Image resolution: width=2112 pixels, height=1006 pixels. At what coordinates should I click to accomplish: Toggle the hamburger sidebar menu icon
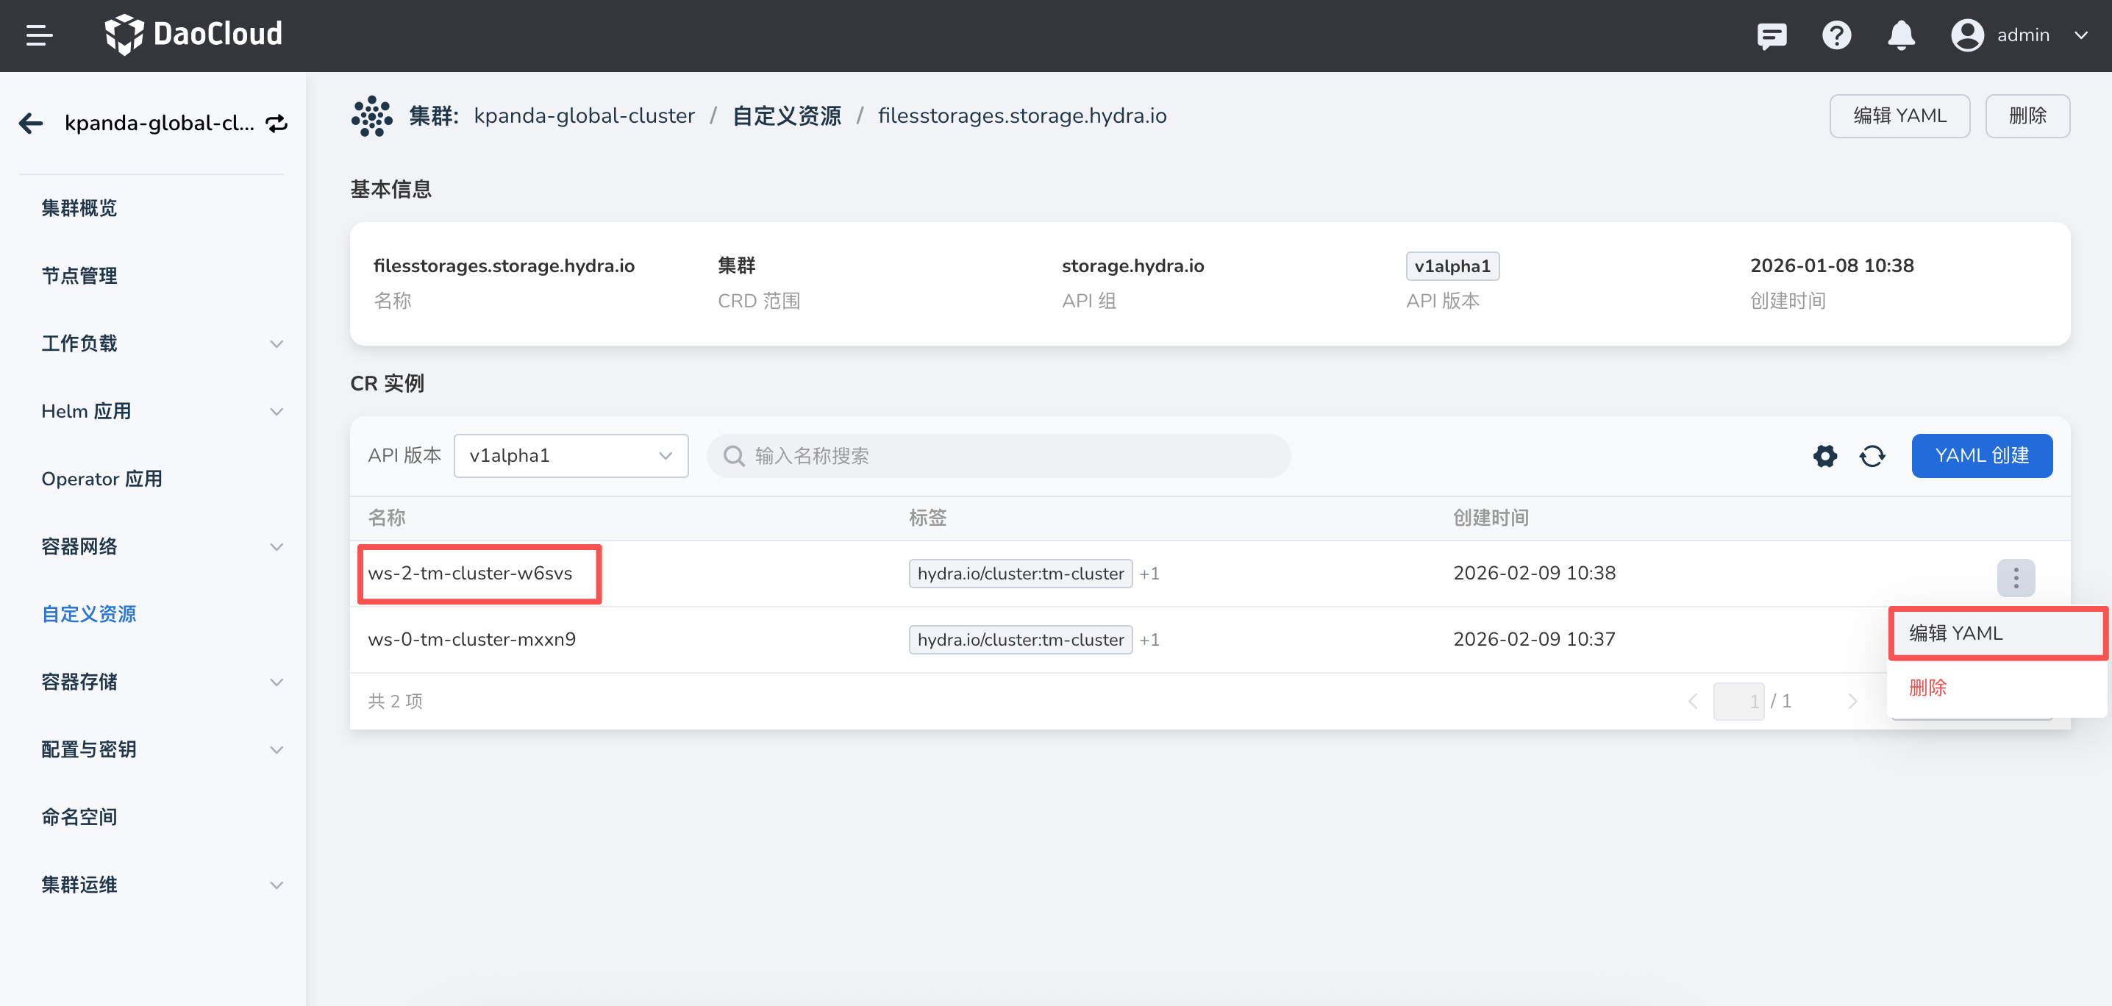(x=38, y=35)
